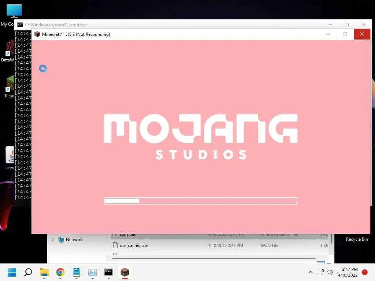The width and height of the screenshot is (375, 281).
Task: Select the Recycle Bin desktop label
Action: coord(357,239)
